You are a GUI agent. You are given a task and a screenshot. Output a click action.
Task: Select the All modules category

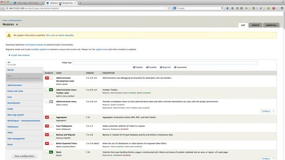tap(9, 62)
